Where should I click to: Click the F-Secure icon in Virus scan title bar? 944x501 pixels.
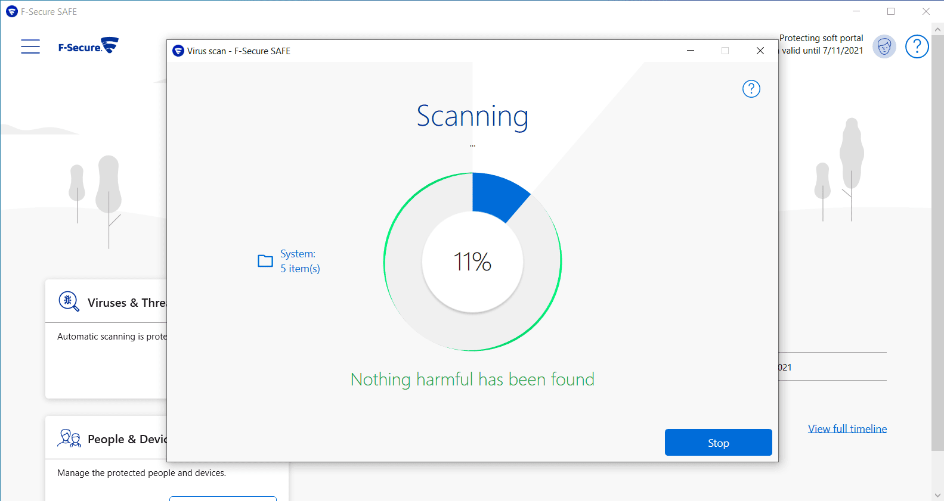pos(178,51)
